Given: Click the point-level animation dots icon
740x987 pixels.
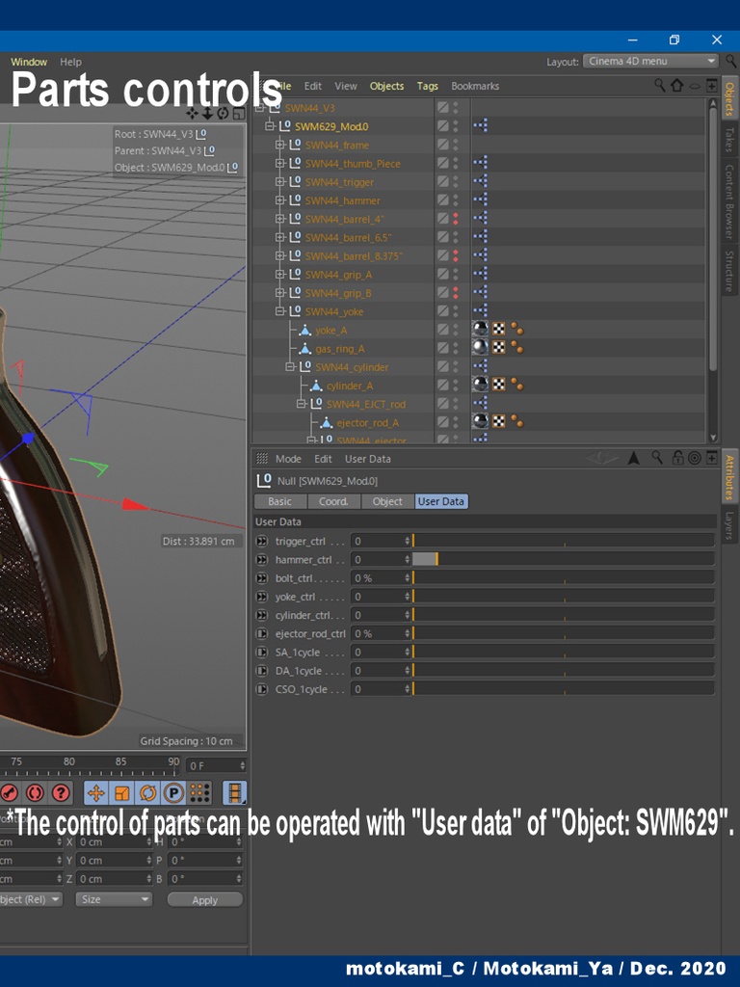Looking at the screenshot, I should [x=199, y=793].
